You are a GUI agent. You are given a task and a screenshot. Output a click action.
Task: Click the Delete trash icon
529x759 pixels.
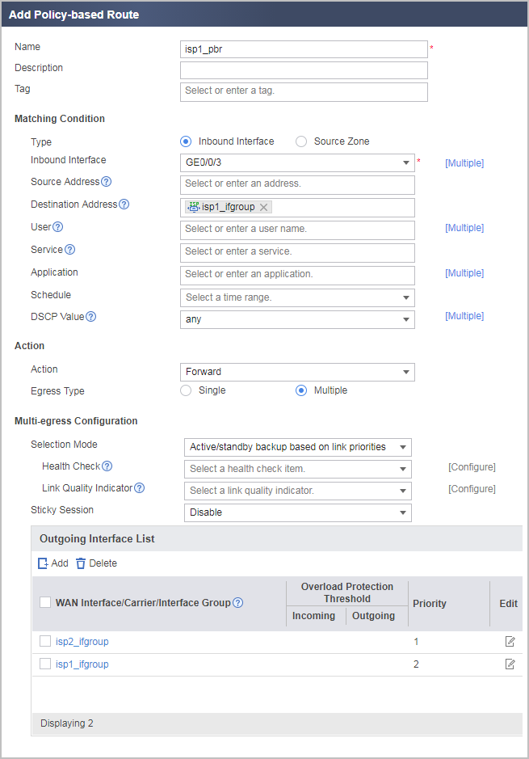[81, 563]
